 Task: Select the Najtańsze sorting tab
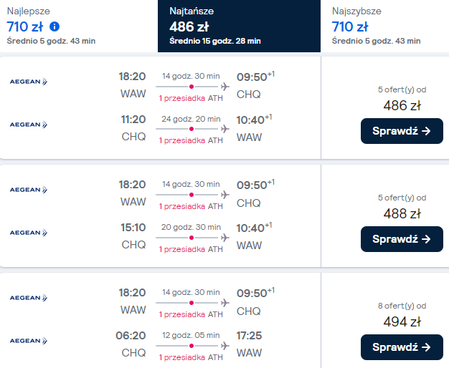(x=239, y=26)
